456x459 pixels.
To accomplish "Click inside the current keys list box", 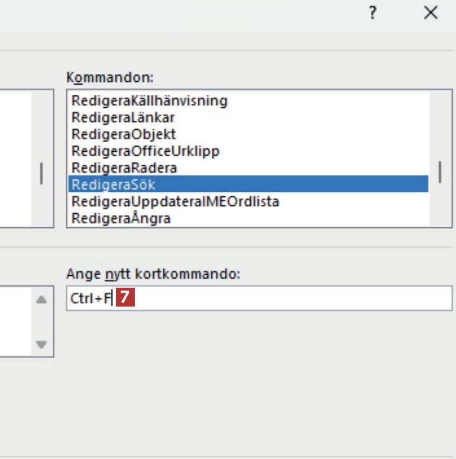I will tap(15, 321).
